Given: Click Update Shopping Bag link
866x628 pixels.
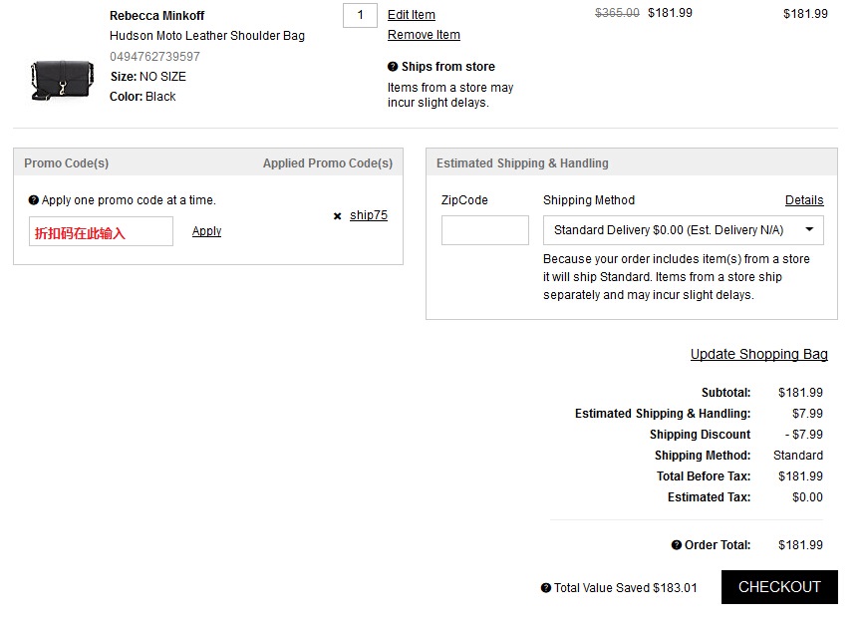Looking at the screenshot, I should tap(758, 354).
